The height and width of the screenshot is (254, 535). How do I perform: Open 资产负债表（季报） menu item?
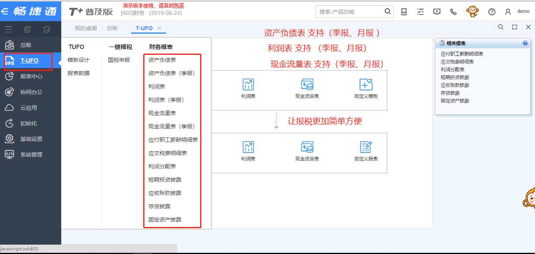pos(172,73)
